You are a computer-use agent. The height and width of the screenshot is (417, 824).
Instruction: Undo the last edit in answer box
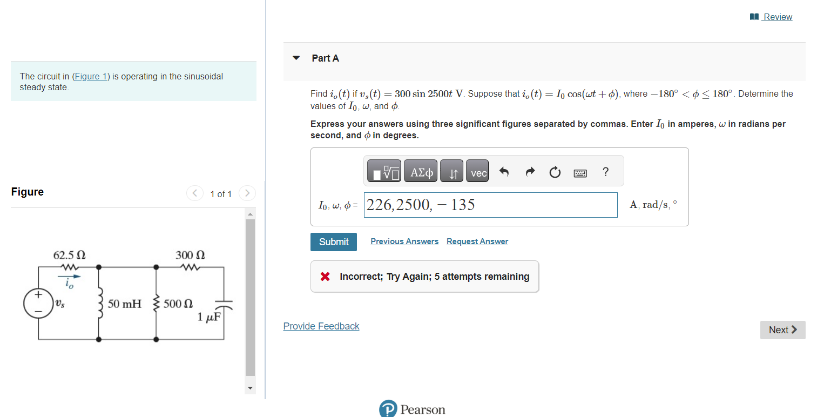(504, 172)
